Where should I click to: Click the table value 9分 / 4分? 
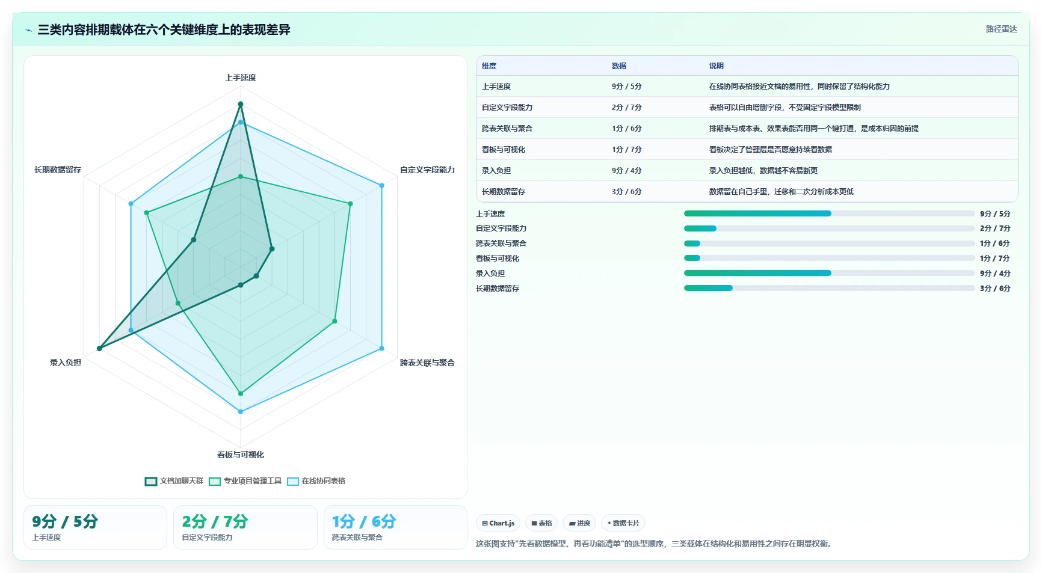coord(627,171)
